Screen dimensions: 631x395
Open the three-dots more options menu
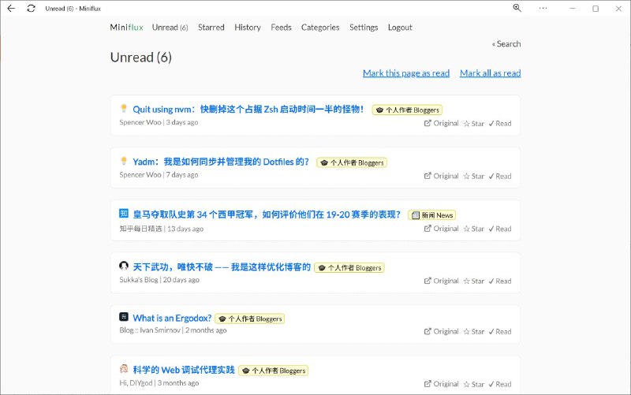(x=543, y=8)
